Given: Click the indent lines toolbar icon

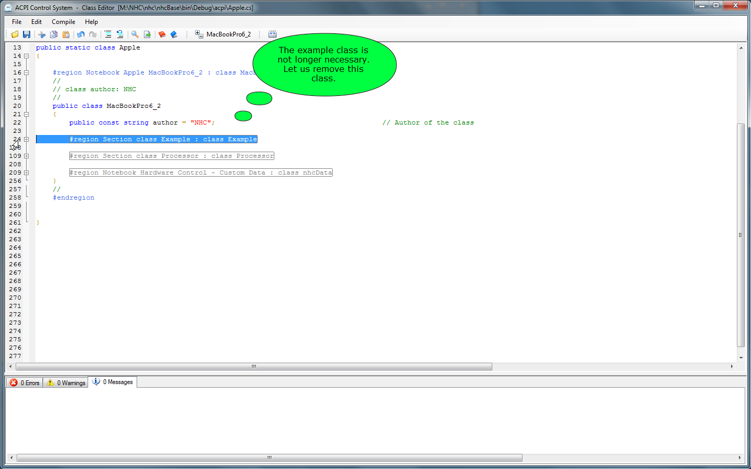Looking at the screenshot, I should pyautogui.click(x=108, y=34).
